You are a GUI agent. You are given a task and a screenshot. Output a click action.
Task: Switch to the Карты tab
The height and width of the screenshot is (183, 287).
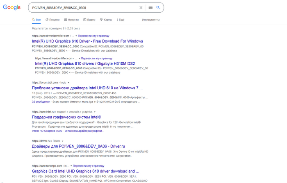(106, 20)
